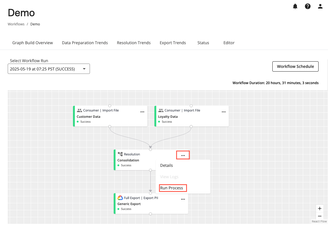The image size is (328, 225).
Task: Click the React Flow attribution label
Action: point(319,221)
